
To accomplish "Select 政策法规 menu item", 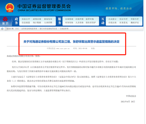I will pos(37,19).
